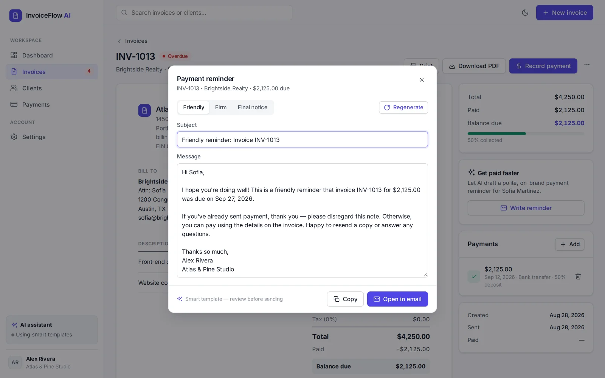This screenshot has width=605, height=378.
Task: Open the more options ellipsis menu
Action: pos(587,65)
